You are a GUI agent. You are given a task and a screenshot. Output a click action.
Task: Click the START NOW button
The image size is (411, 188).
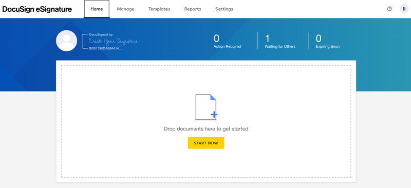pos(206,143)
